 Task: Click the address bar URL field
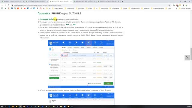tap(91, 5)
